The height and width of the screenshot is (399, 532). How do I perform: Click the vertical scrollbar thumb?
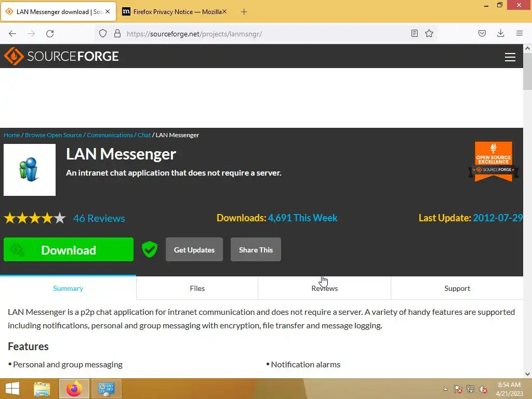pos(528,72)
